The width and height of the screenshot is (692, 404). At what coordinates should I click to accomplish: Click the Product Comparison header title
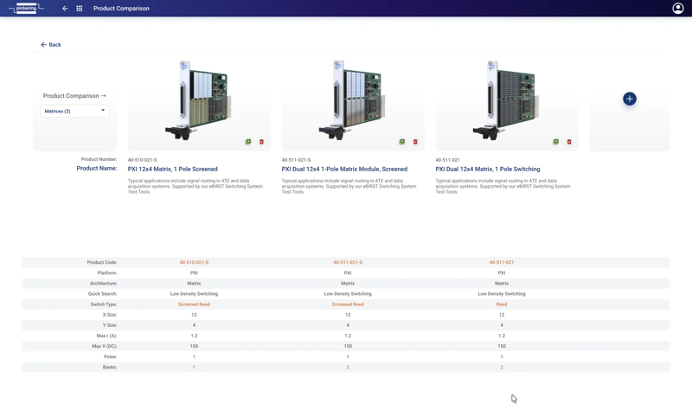(x=121, y=9)
